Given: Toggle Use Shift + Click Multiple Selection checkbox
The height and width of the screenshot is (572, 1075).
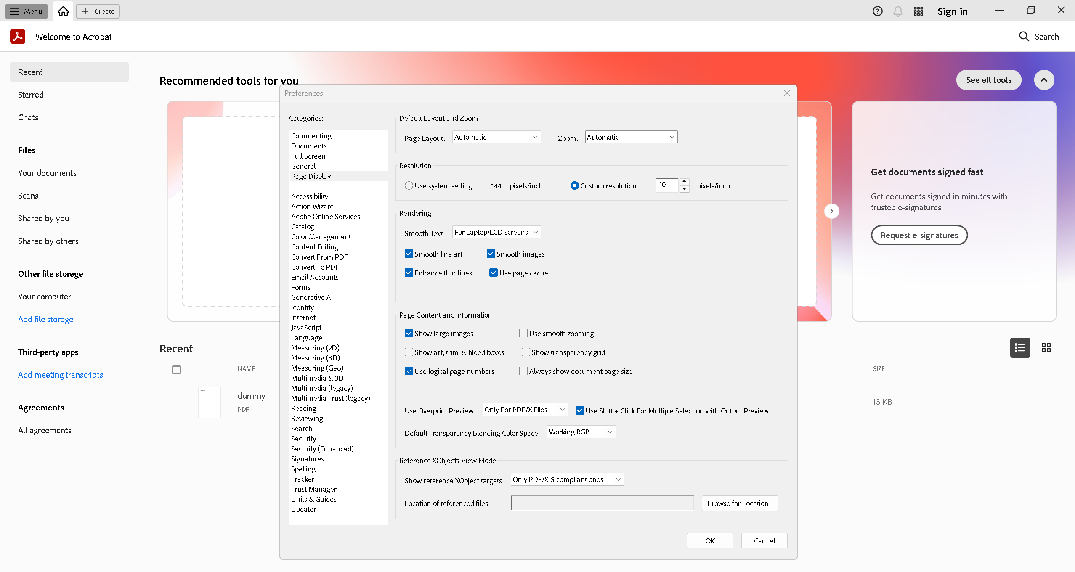Looking at the screenshot, I should click(579, 410).
